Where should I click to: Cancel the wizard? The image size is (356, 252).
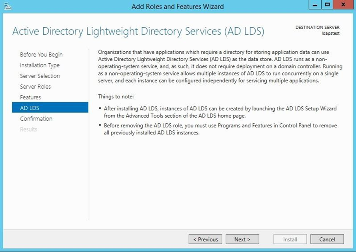(327, 239)
